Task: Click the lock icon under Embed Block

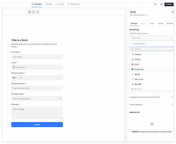Action: [x=152, y=124]
